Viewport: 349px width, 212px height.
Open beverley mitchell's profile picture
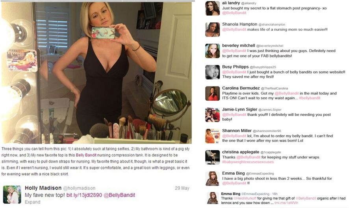[212, 51]
